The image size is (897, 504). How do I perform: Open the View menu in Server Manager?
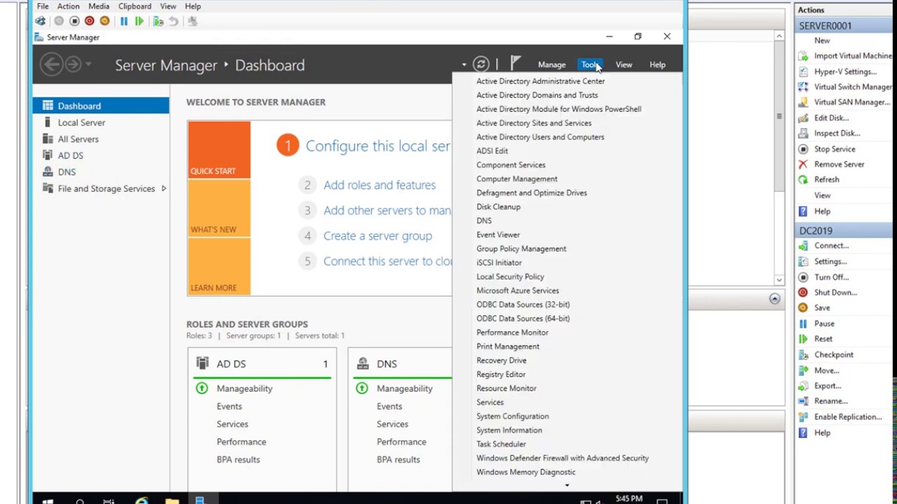pos(624,65)
